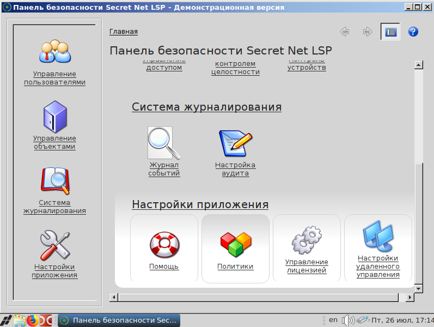Click the vertical scrollbar down arrow
Screen dimensions: 434x327
tap(419, 289)
